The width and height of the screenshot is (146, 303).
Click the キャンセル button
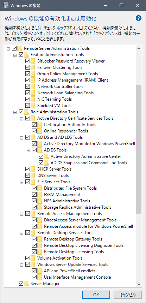pos(127,295)
